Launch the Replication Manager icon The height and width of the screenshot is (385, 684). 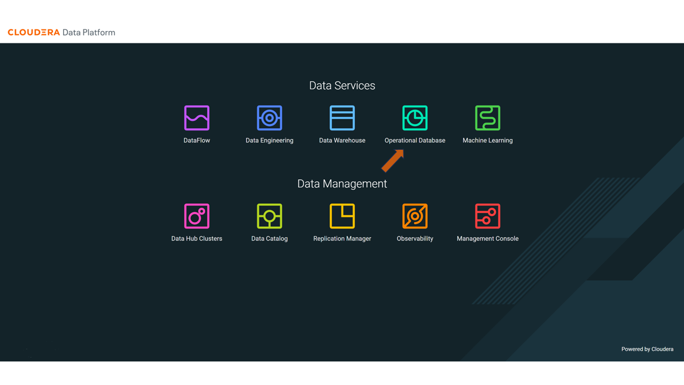coord(342,216)
